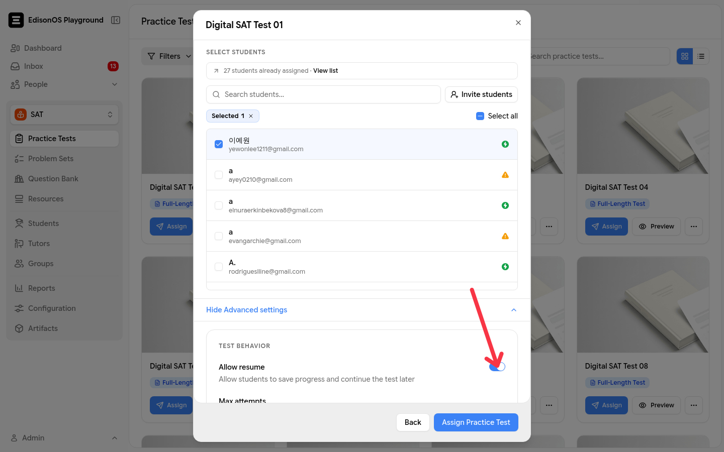Click the grid view icon
The image size is (724, 452).
tap(685, 56)
